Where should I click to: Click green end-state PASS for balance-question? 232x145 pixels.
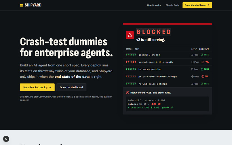click(x=205, y=69)
